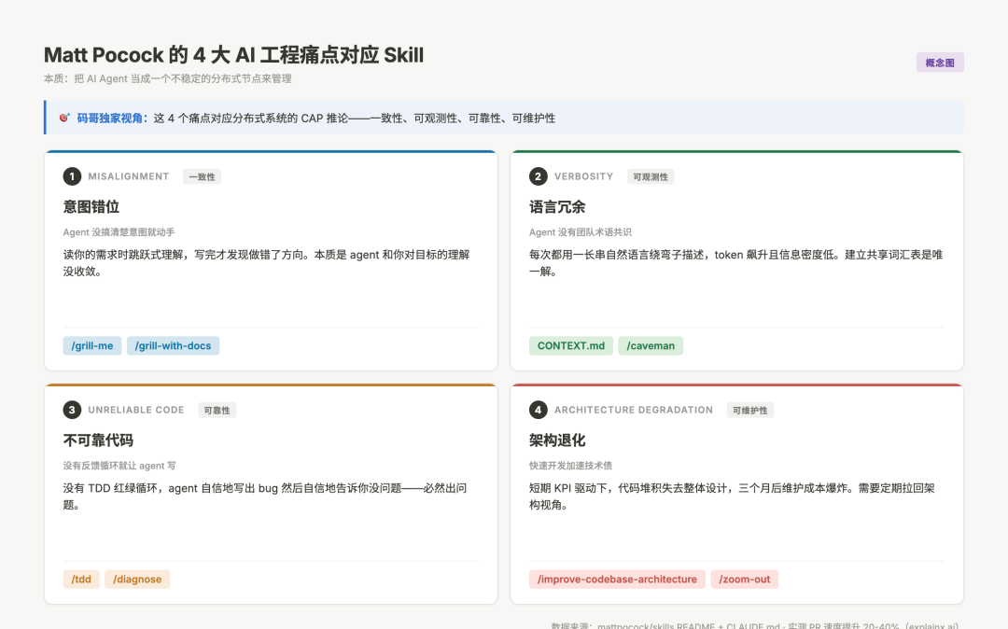Click the paragraph starting 每次都用一长串
The image size is (1008, 629).
pyautogui.click(x=736, y=263)
